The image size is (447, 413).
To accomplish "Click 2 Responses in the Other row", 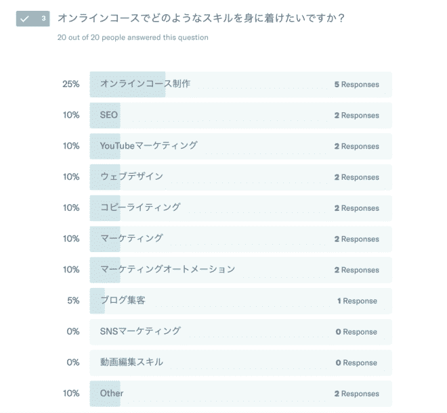I will [357, 393].
